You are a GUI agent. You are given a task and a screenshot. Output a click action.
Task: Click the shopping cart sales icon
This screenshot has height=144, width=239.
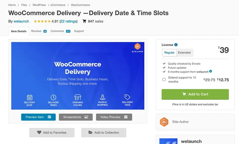coord(84,21)
